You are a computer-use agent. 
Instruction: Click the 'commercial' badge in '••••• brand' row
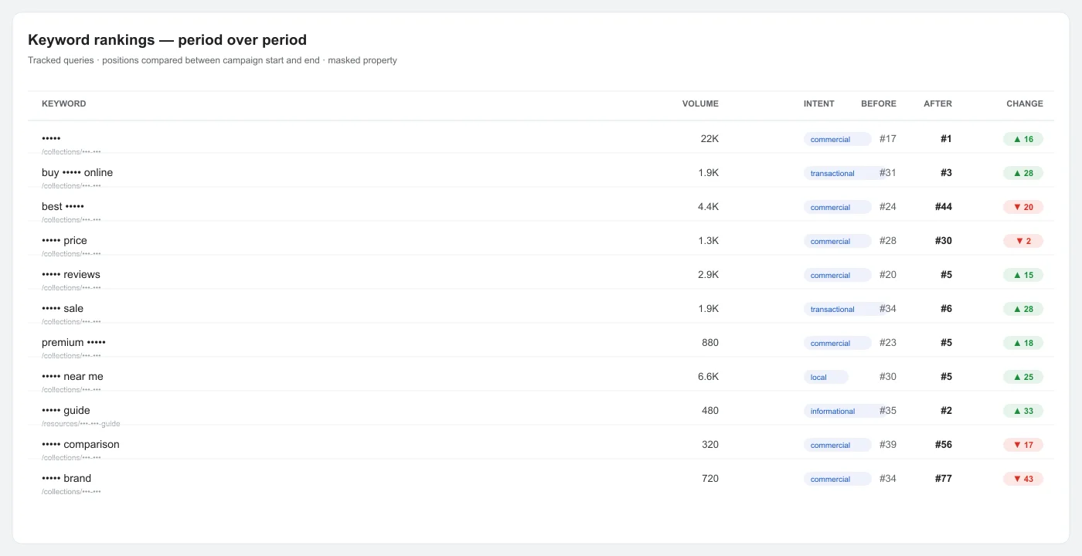coord(838,479)
